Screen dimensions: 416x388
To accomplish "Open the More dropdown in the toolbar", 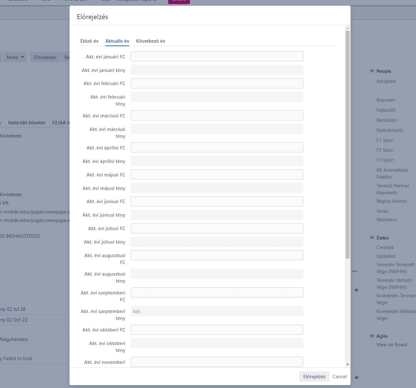I will [15, 57].
